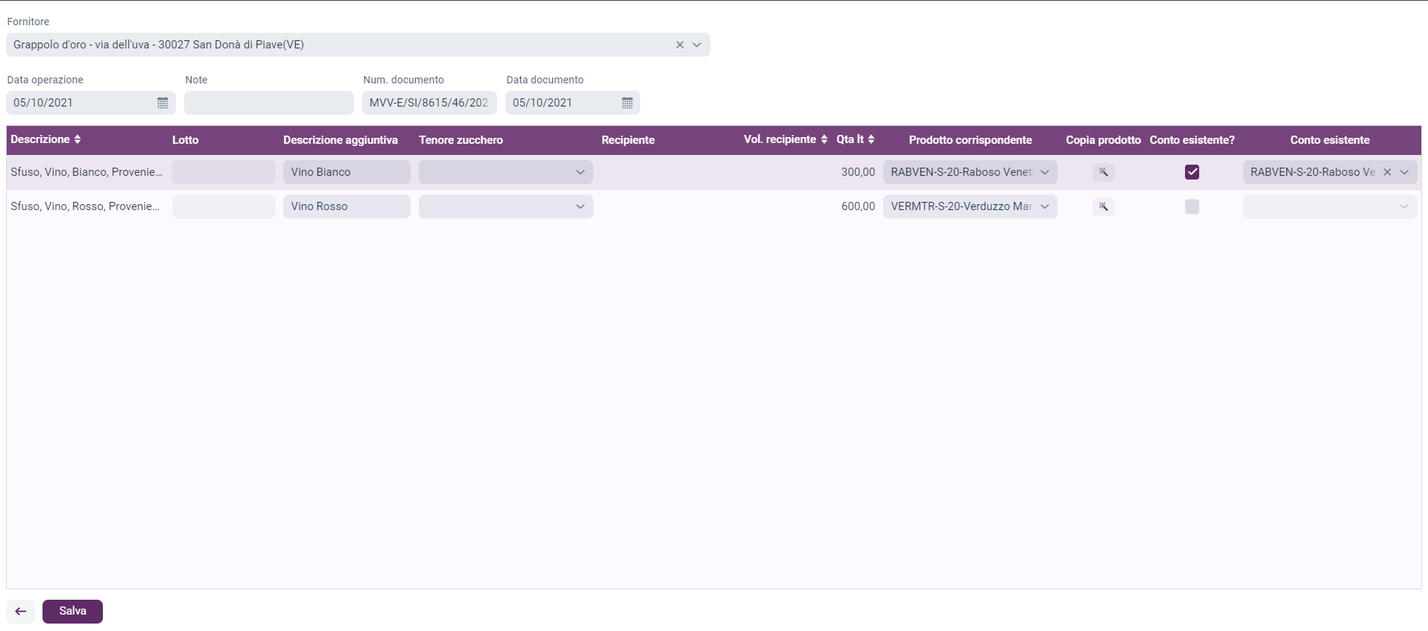Edit the Vino Bianco additional description field
The width and height of the screenshot is (1428, 631).
coord(347,172)
